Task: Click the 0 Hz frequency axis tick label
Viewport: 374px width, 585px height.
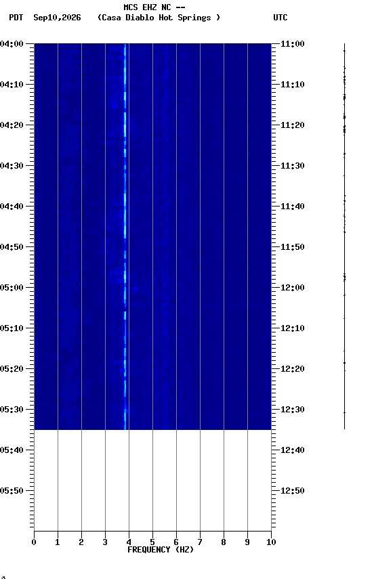Action: [x=34, y=542]
